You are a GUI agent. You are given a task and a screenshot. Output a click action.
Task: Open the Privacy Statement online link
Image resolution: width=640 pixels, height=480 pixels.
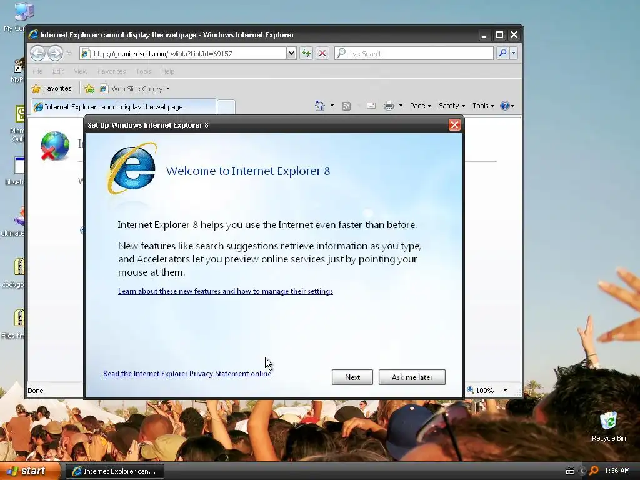[x=187, y=374]
